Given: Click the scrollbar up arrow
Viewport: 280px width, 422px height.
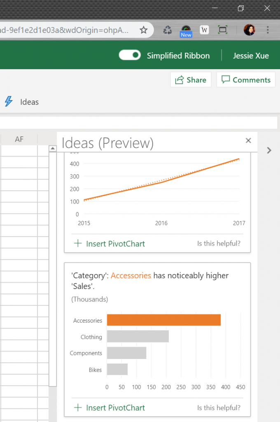Looking at the screenshot, I should 52,148.
